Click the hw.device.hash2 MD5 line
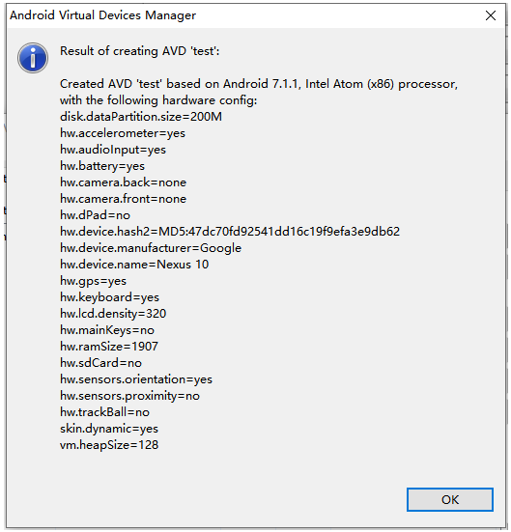511x532 pixels. click(230, 232)
